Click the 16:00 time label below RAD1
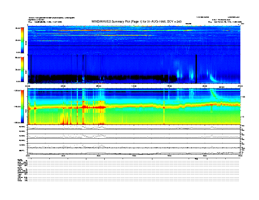Screen dimensions: 259x200 point(169,86)
